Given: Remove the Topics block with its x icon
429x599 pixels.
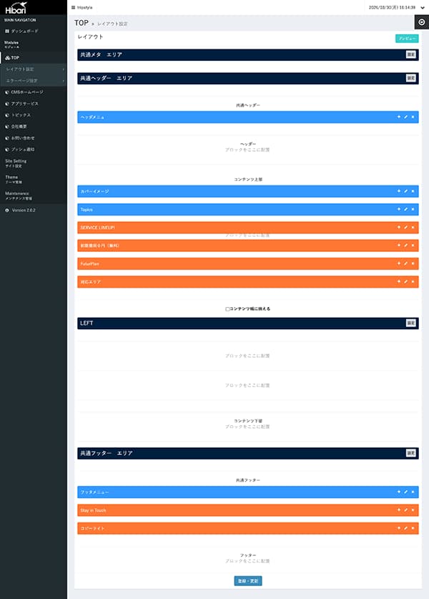Looking at the screenshot, I should point(413,210).
